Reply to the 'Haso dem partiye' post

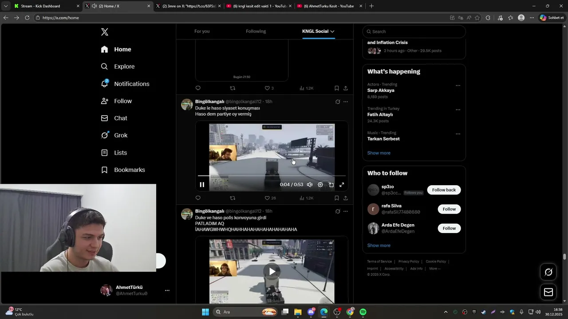[198, 198]
